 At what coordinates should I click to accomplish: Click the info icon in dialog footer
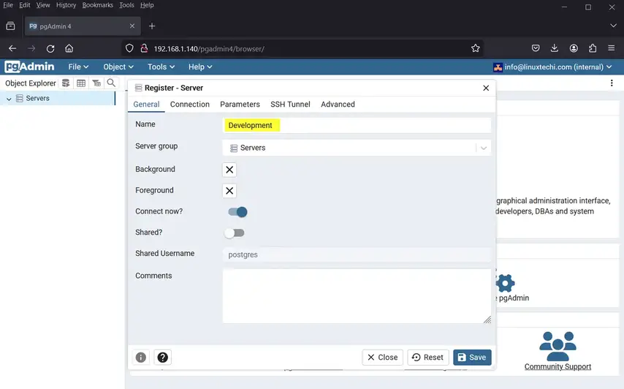(x=141, y=358)
